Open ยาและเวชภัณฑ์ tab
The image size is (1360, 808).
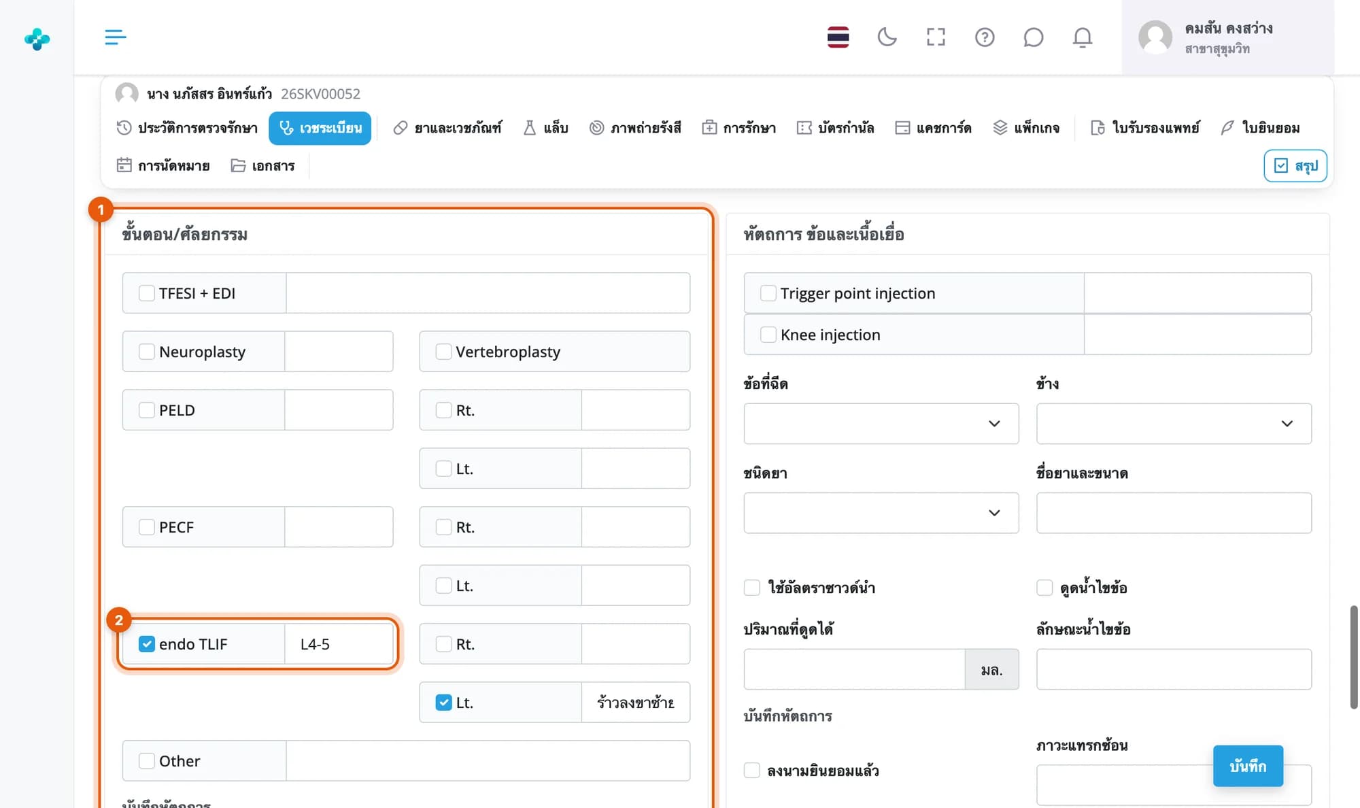tap(447, 128)
